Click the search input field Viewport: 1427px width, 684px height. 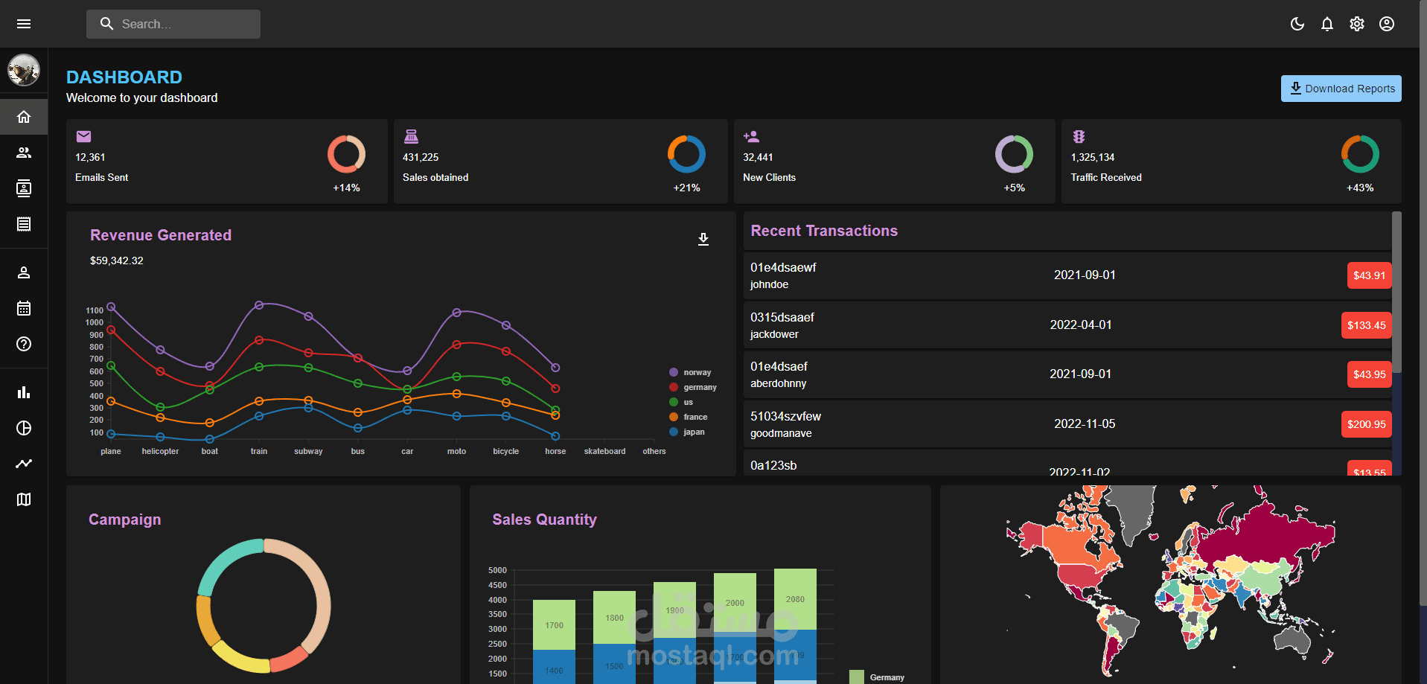(173, 24)
